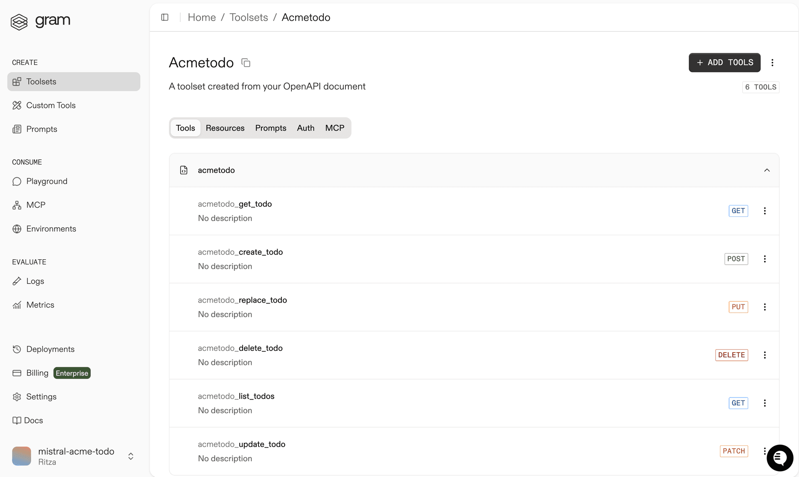
Task: Switch to the Auth tab
Action: click(x=305, y=128)
